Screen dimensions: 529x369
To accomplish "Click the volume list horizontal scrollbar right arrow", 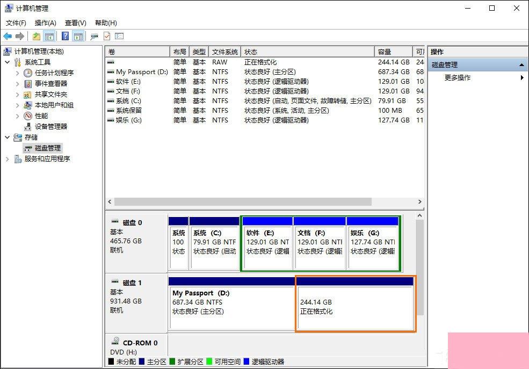I will click(419, 202).
